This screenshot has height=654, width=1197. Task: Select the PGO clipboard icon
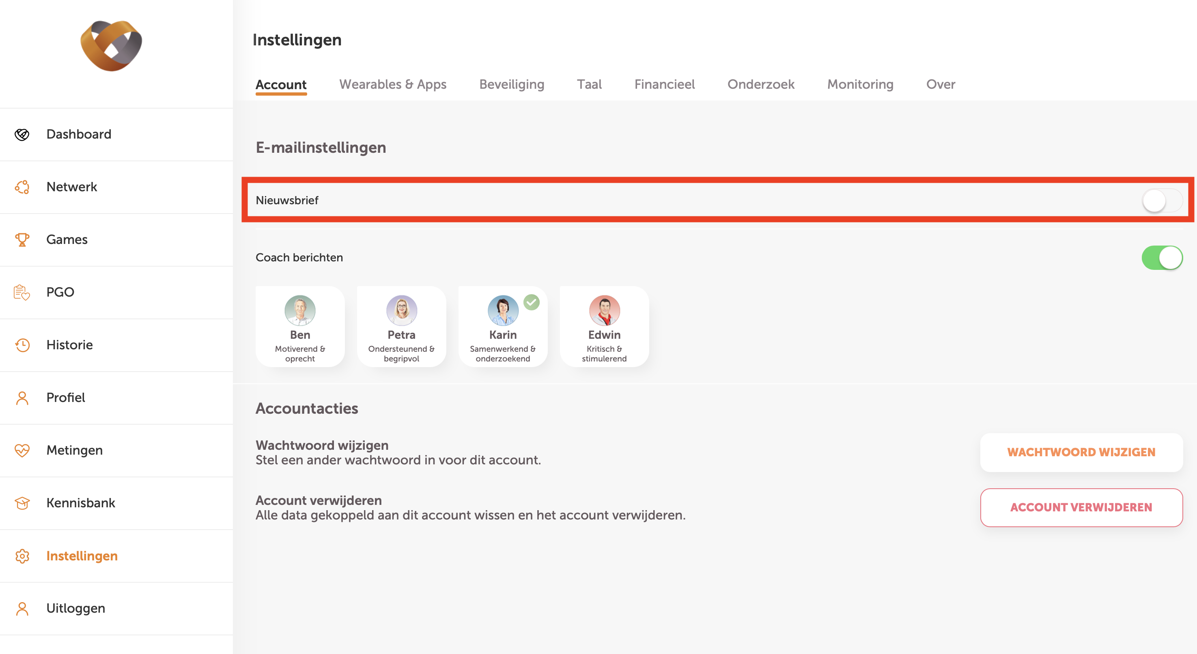point(22,293)
